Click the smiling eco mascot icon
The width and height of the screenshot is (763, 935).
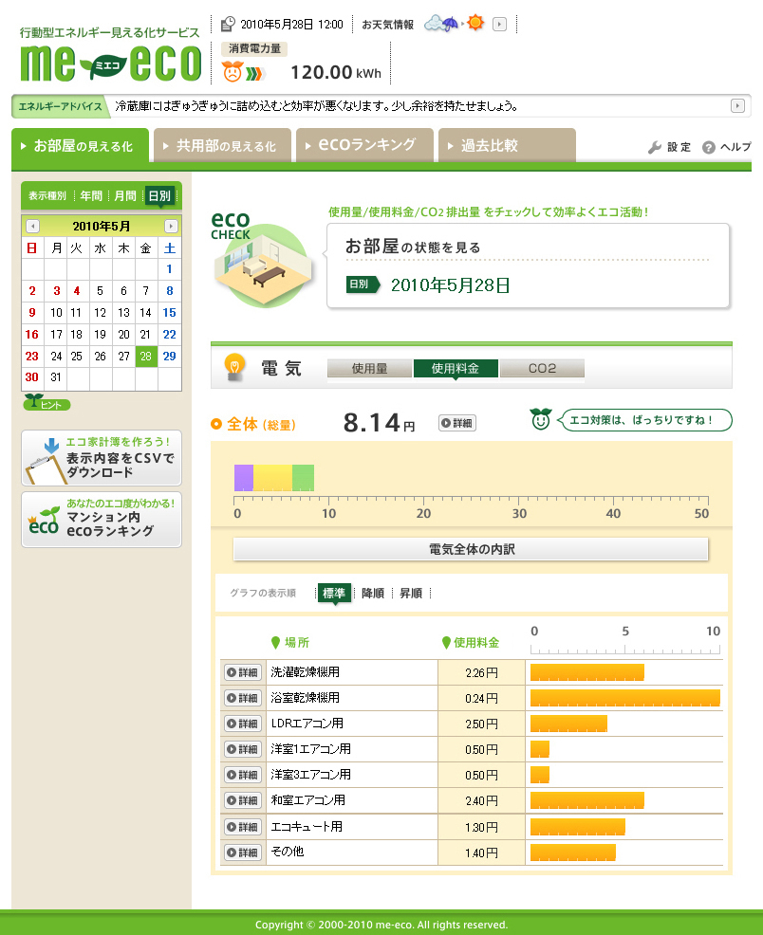coord(541,419)
